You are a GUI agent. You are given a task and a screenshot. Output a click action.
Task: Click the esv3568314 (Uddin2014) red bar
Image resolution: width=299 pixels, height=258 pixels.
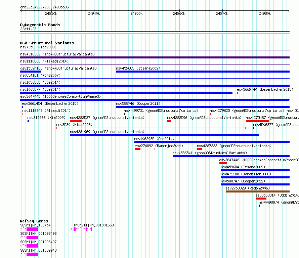click(261, 199)
